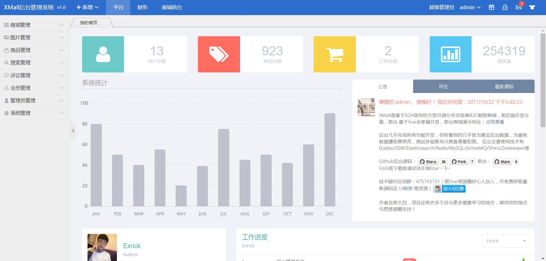This screenshot has width=546, height=261.
Task: Expand the 系统管理 menu chevron
Action: [62, 113]
